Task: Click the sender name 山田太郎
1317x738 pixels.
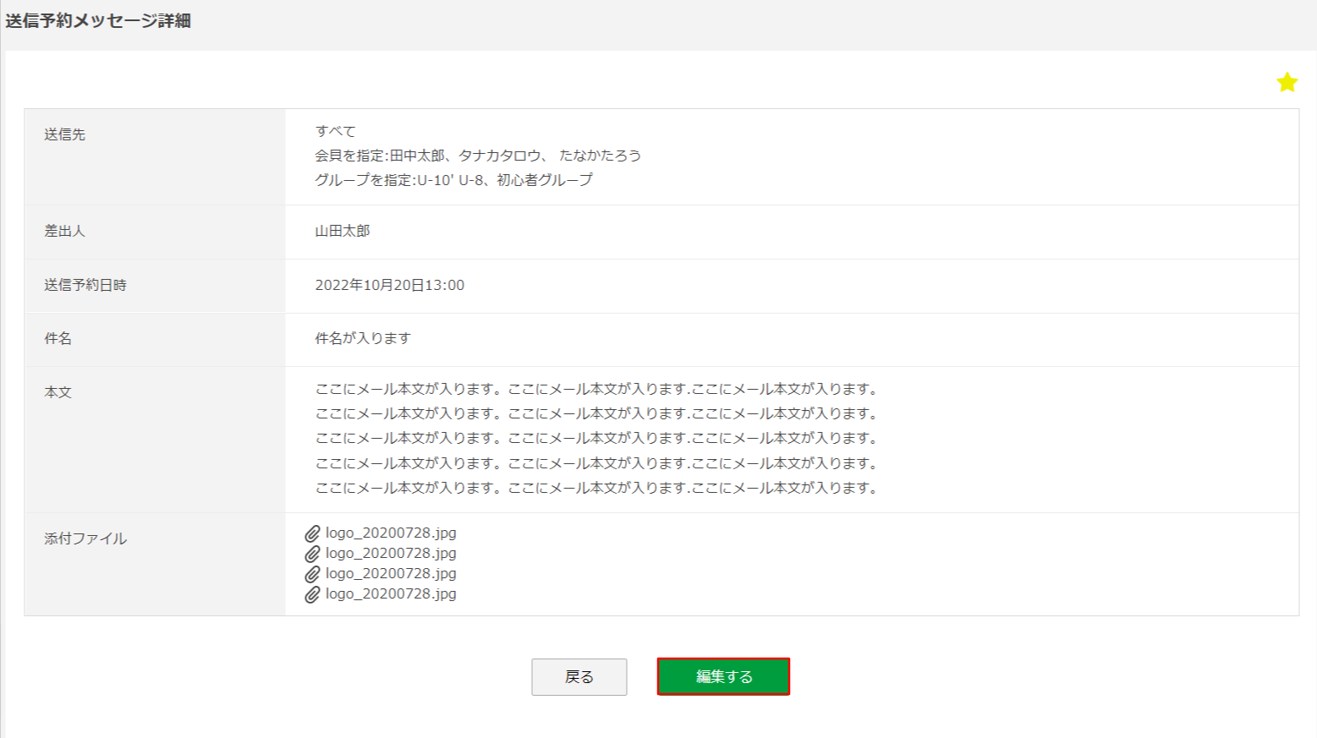Action: click(343, 231)
